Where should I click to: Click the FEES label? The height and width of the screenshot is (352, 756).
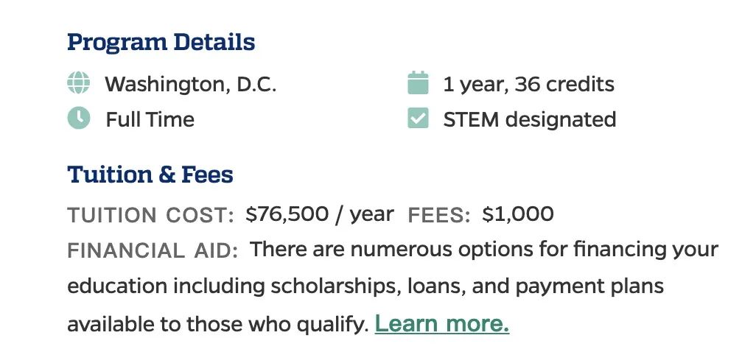439,216
